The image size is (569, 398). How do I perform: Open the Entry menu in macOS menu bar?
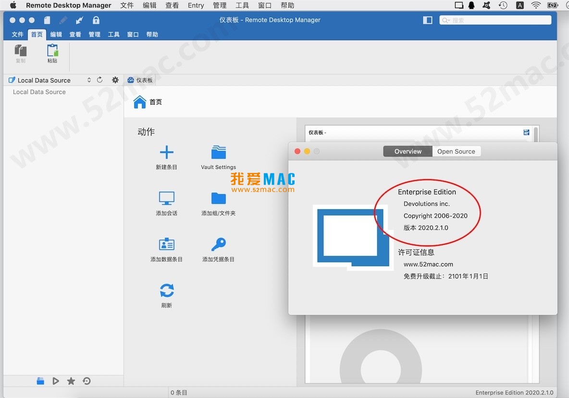point(196,5)
